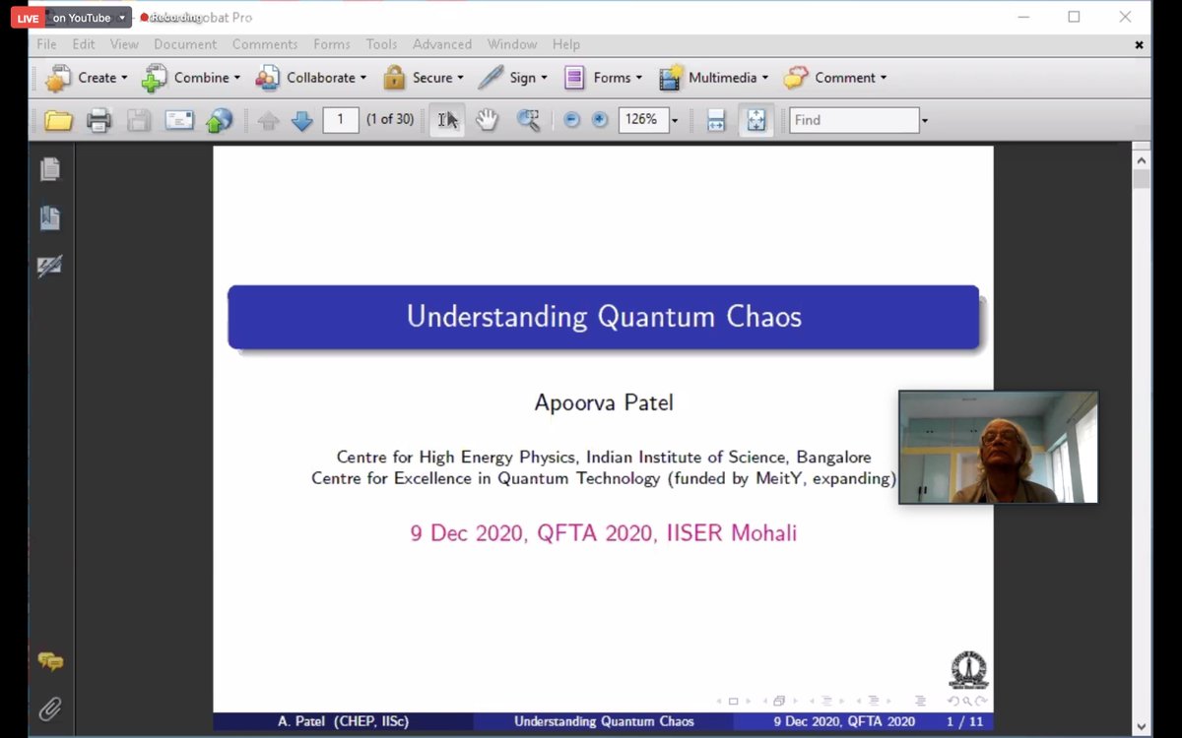This screenshot has height=738, width=1182.
Task: Toggle the fit one full page icon
Action: 755,120
